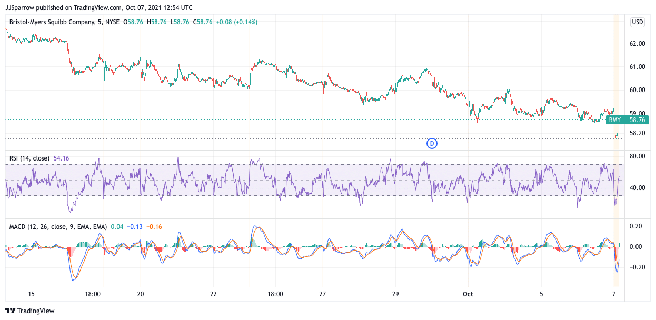Click the 59.00 price axis label
The image size is (656, 320).
(638, 113)
